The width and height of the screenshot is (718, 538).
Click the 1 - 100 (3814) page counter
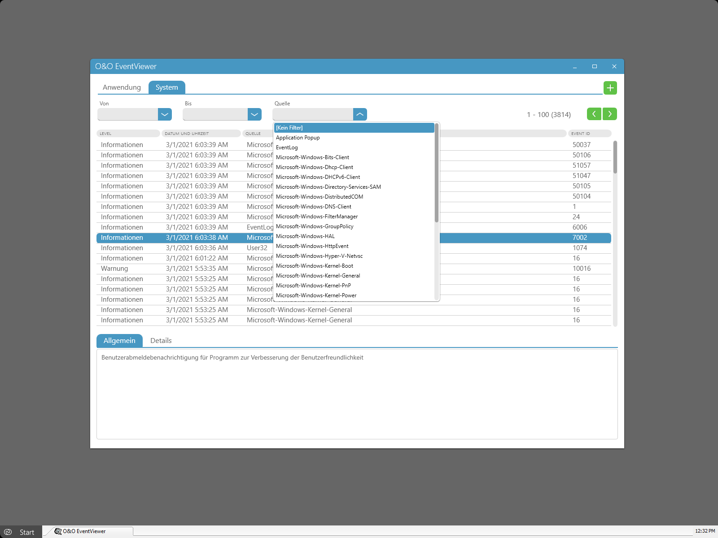[x=549, y=115]
